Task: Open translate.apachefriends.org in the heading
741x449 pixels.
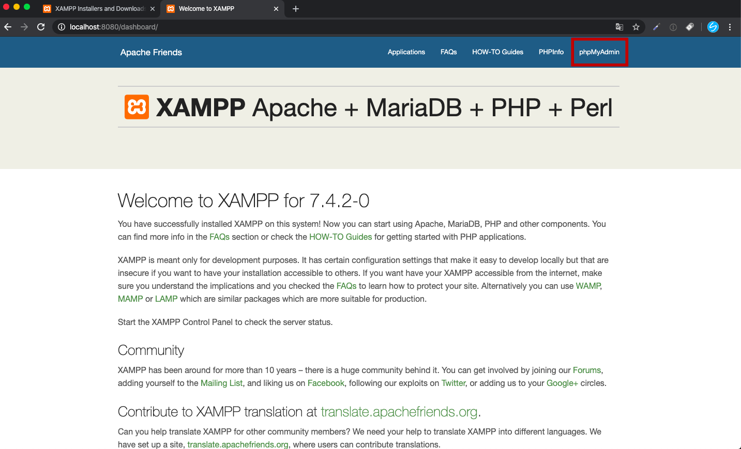Action: coord(399,412)
